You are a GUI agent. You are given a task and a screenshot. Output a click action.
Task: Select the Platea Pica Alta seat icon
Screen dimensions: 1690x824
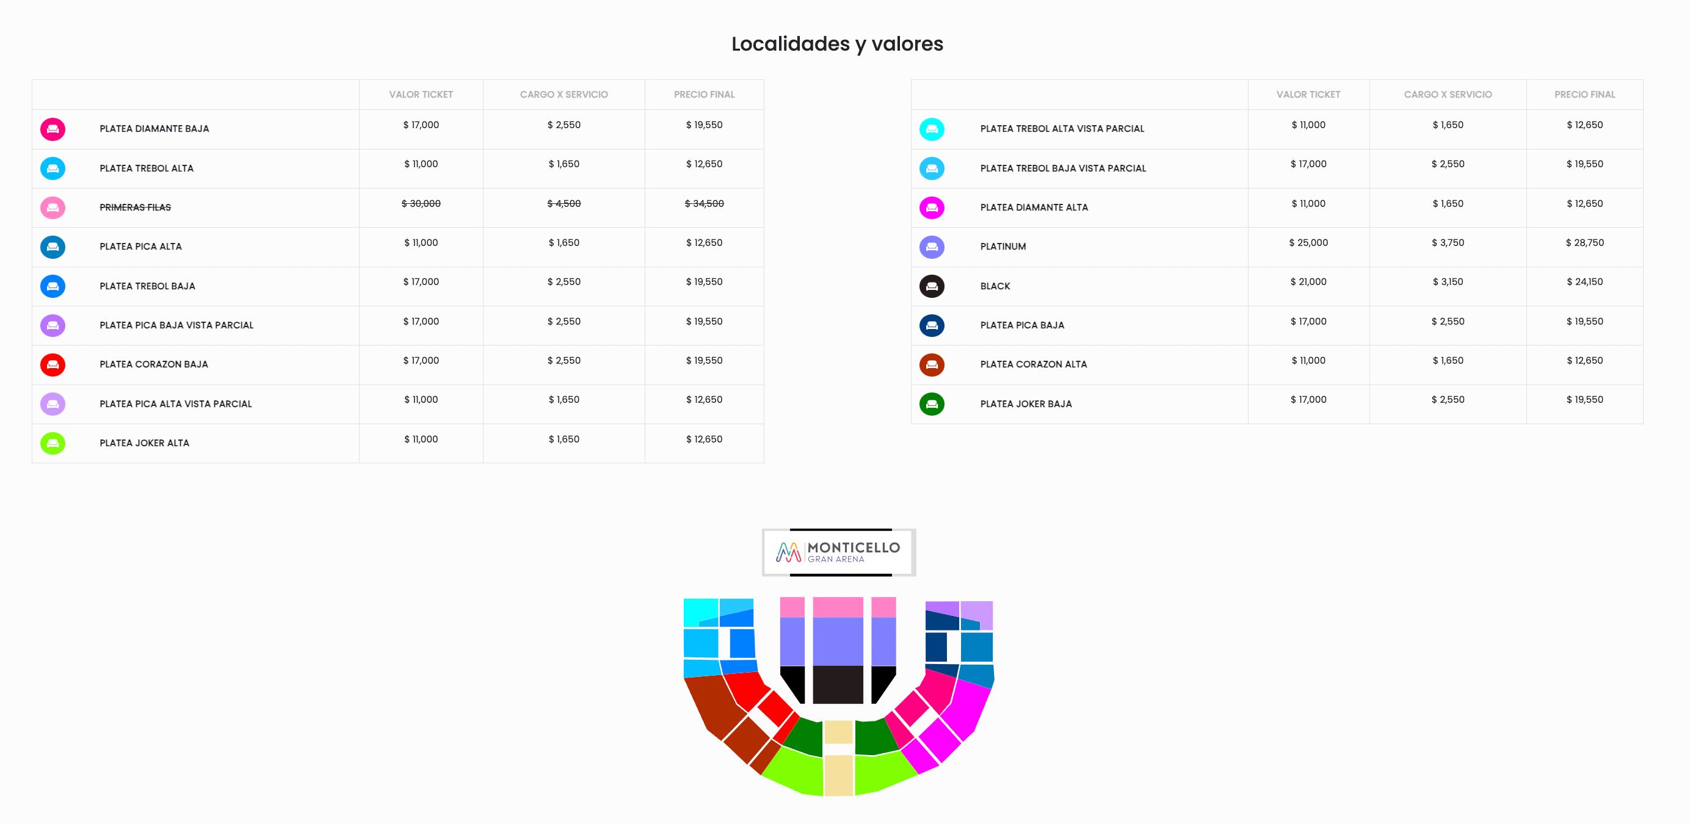click(x=53, y=247)
